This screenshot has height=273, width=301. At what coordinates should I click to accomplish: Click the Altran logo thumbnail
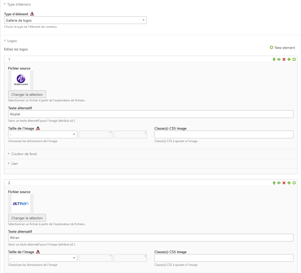click(x=21, y=203)
